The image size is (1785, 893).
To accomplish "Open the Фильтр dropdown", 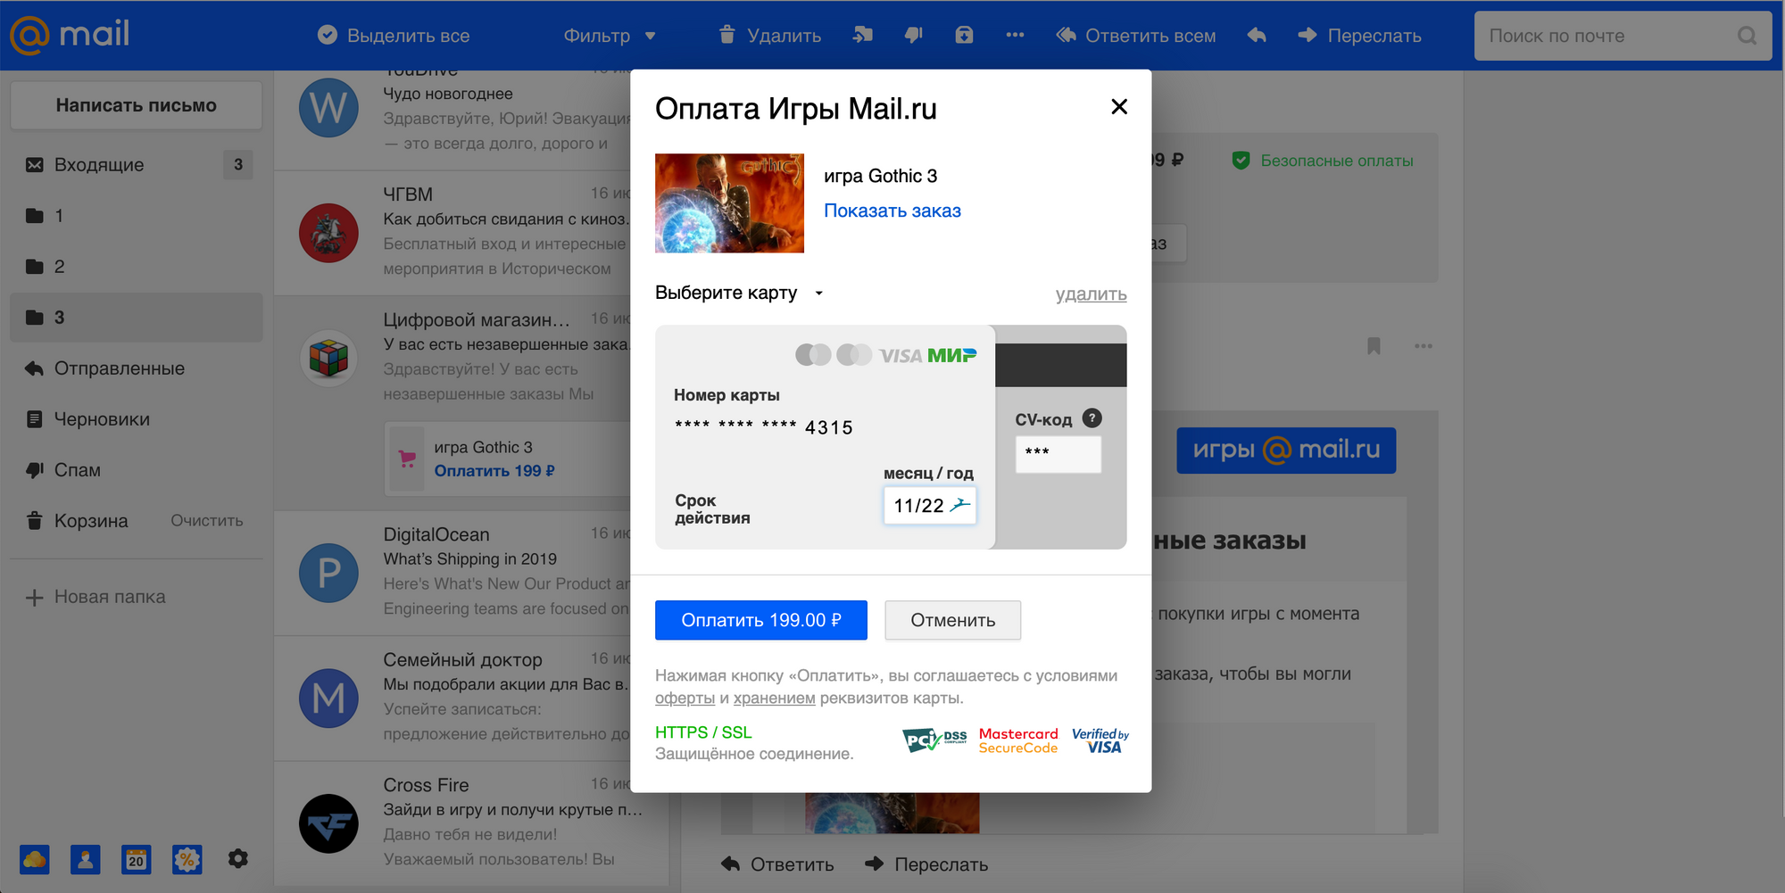I will [610, 36].
